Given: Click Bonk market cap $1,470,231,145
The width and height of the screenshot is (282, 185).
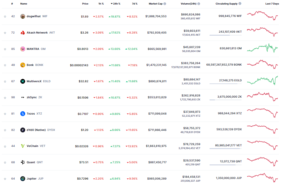Looking at the screenshot, I should [x=156, y=65].
